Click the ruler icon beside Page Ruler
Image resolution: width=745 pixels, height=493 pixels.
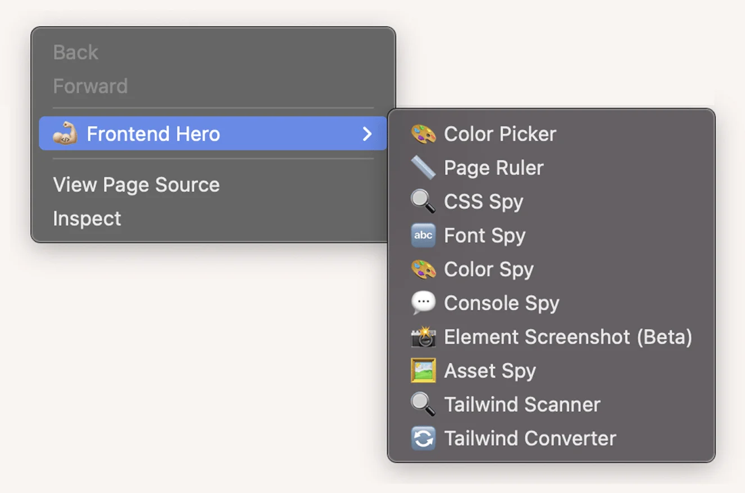point(423,168)
